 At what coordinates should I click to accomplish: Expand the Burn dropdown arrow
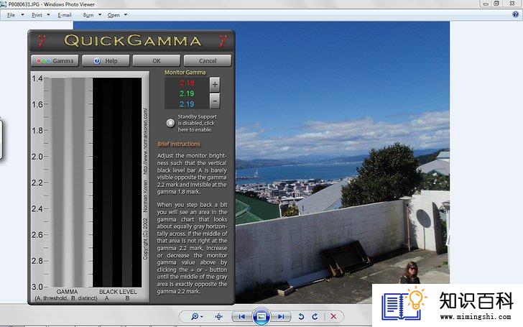click(100, 14)
